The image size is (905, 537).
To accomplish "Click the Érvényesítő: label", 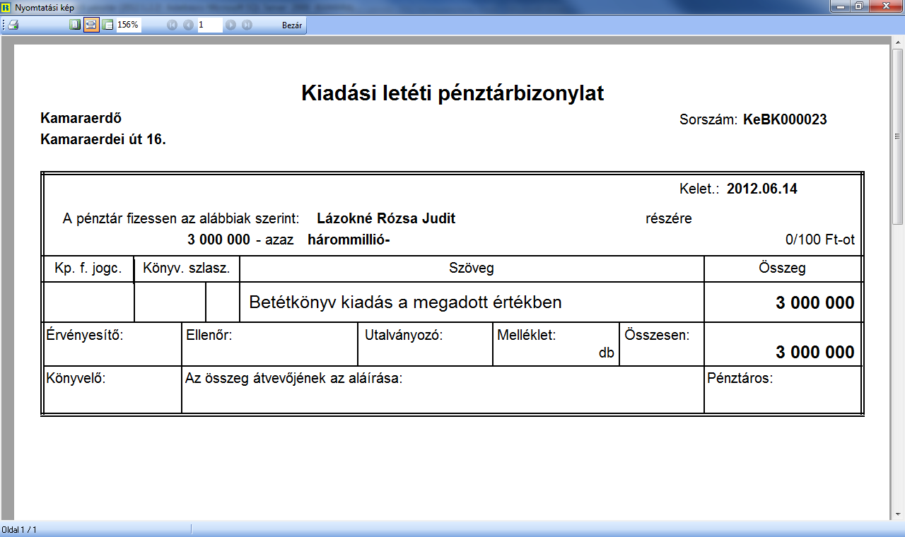I will coord(85,335).
